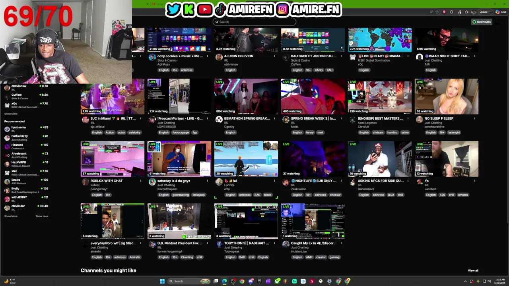Image resolution: width=509 pixels, height=286 pixels.
Task: Open the thumbnail showing 5 watching
Action: coord(179,221)
